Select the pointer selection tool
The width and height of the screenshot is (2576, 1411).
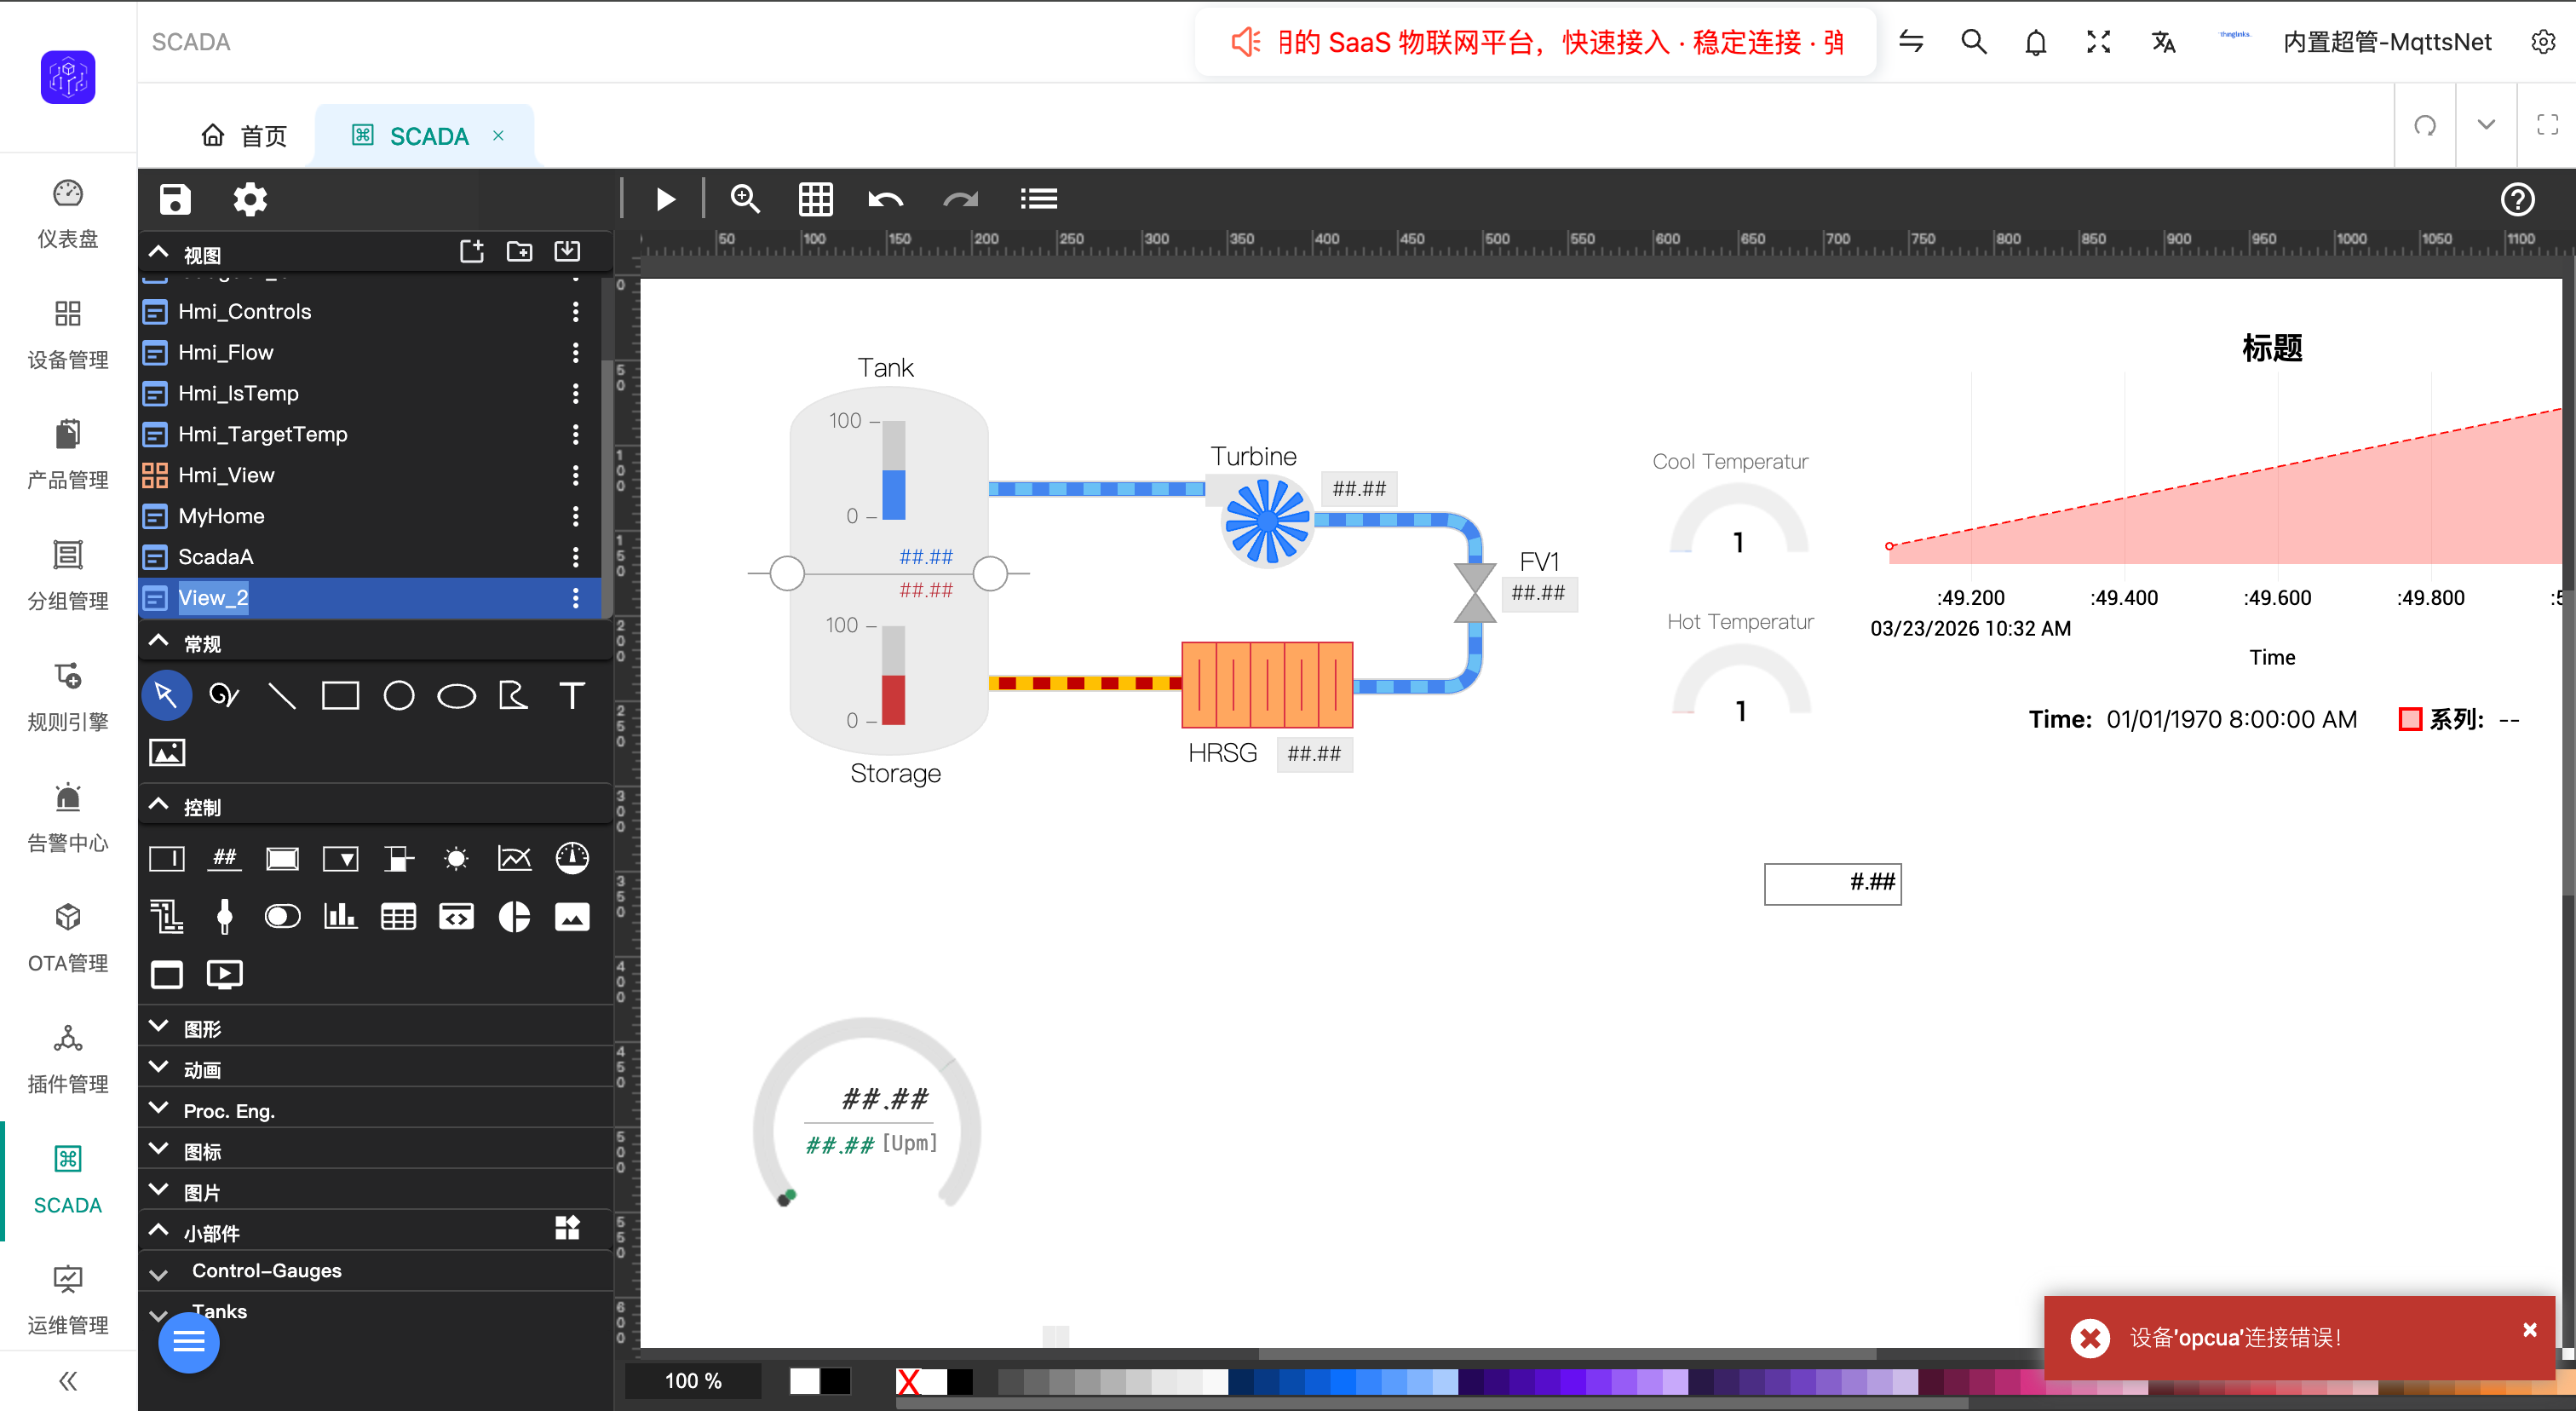166,695
